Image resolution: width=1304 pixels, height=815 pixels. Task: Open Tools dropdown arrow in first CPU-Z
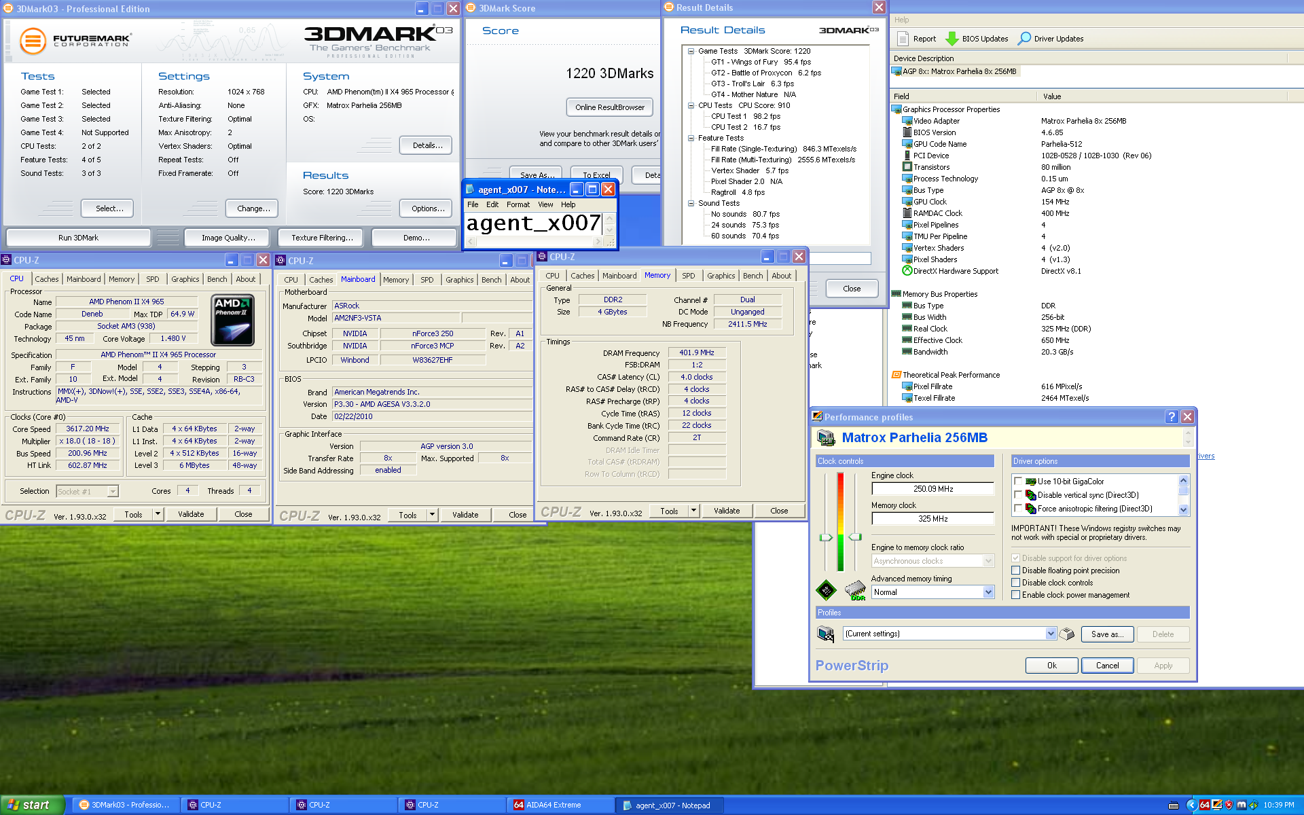click(x=158, y=514)
